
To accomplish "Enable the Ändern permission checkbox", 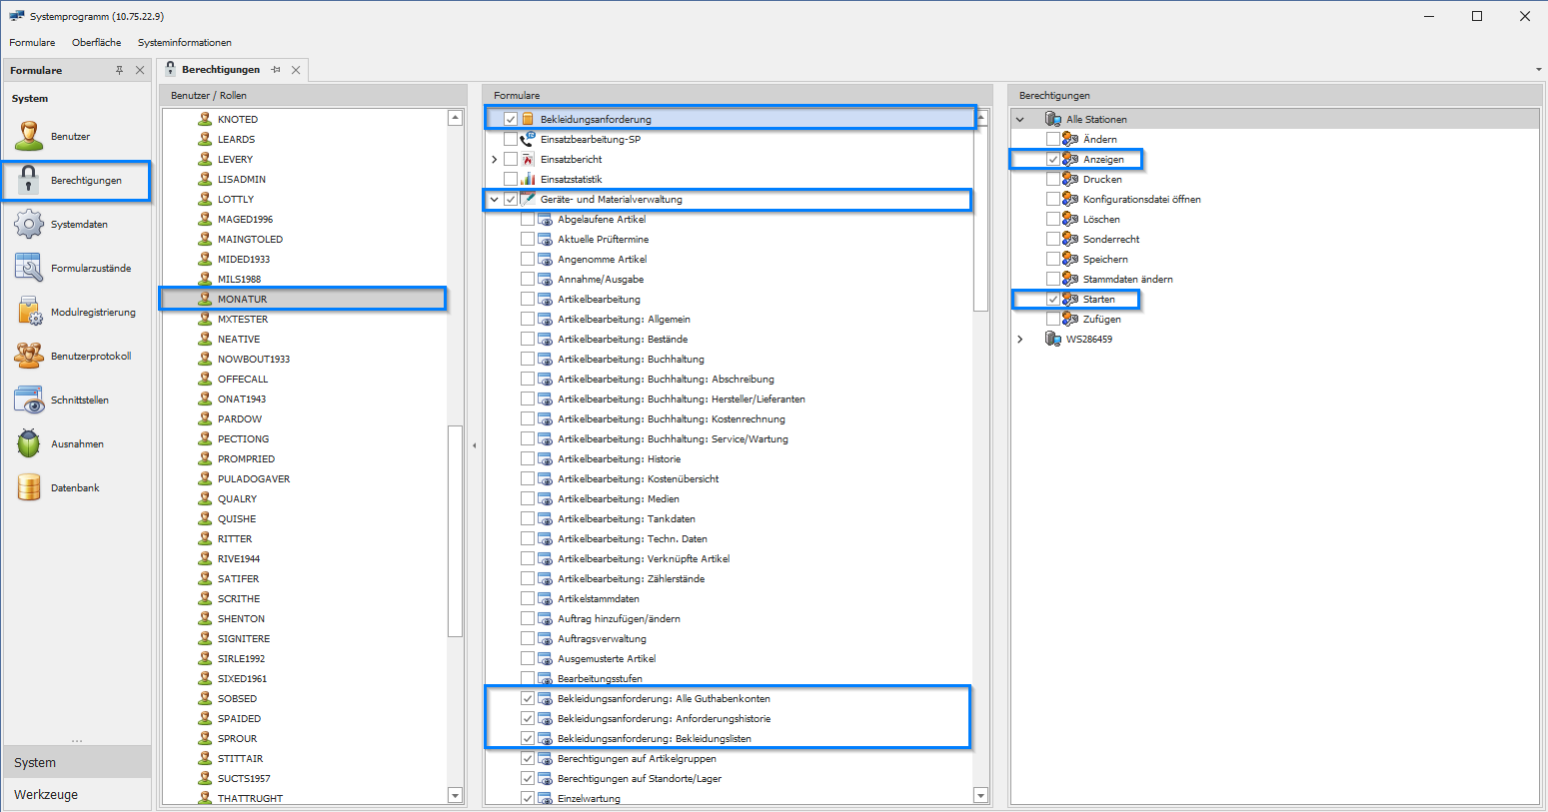I will pos(1052,139).
